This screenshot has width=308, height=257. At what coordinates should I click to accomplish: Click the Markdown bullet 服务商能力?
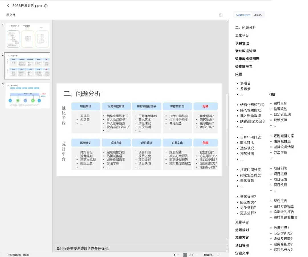(x=283, y=244)
